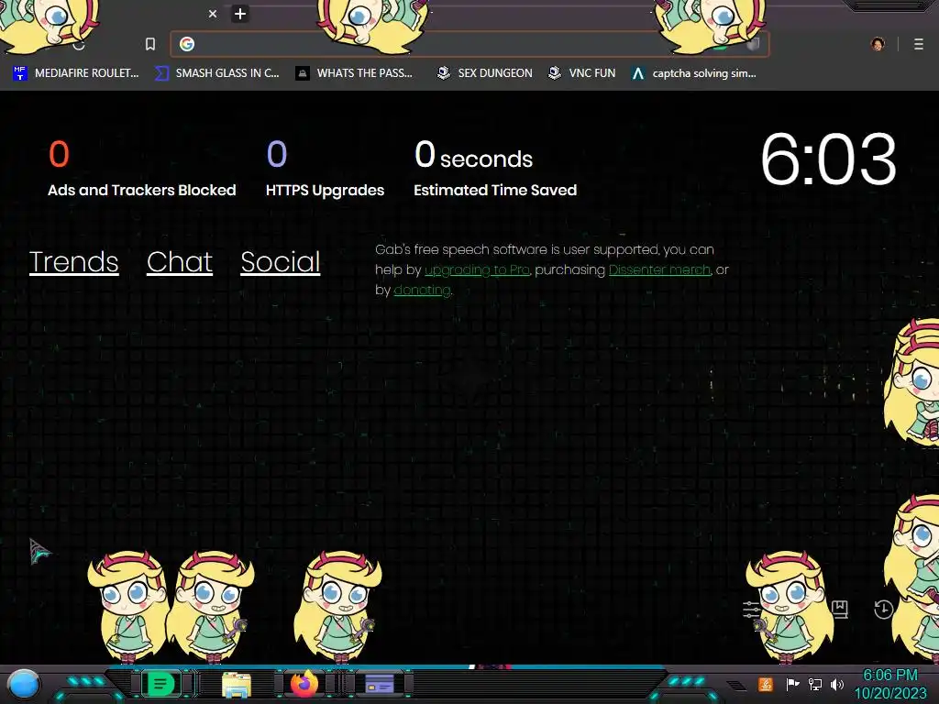Follow the upgrading to Pro link
Viewport: 939px width, 704px height.
[477, 270]
